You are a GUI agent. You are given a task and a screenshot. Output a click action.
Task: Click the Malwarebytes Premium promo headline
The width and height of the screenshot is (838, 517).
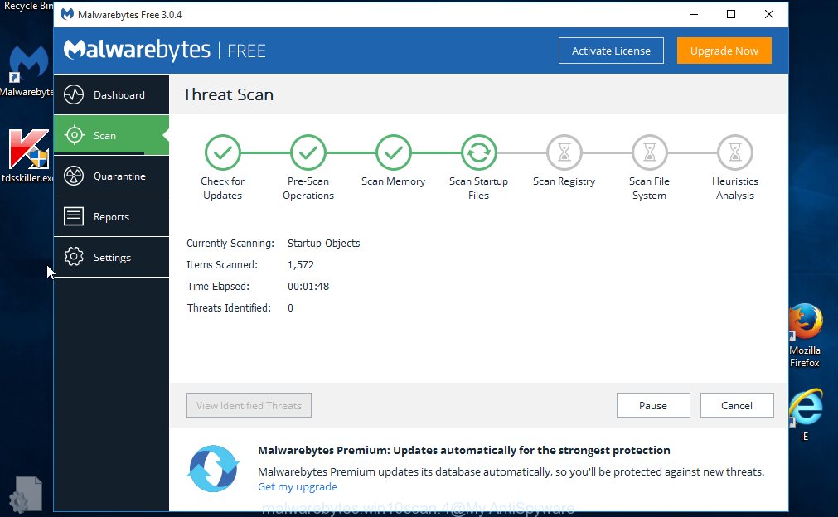[x=464, y=450]
